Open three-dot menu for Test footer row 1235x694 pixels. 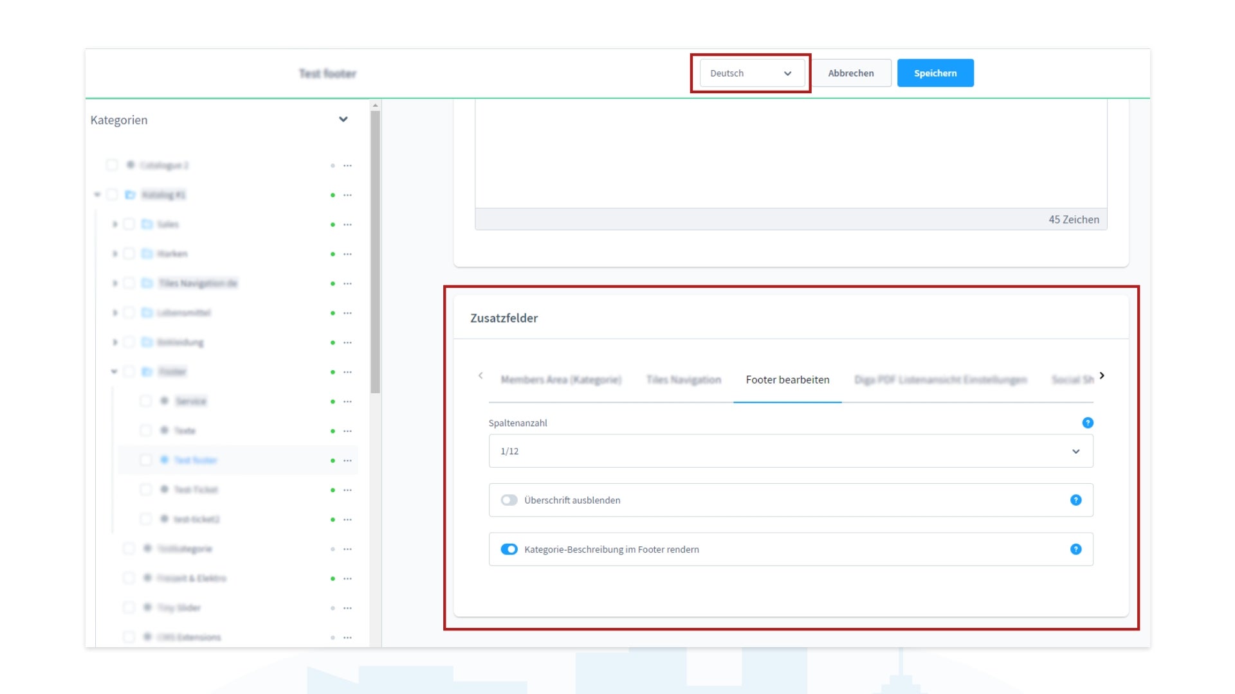tap(347, 461)
